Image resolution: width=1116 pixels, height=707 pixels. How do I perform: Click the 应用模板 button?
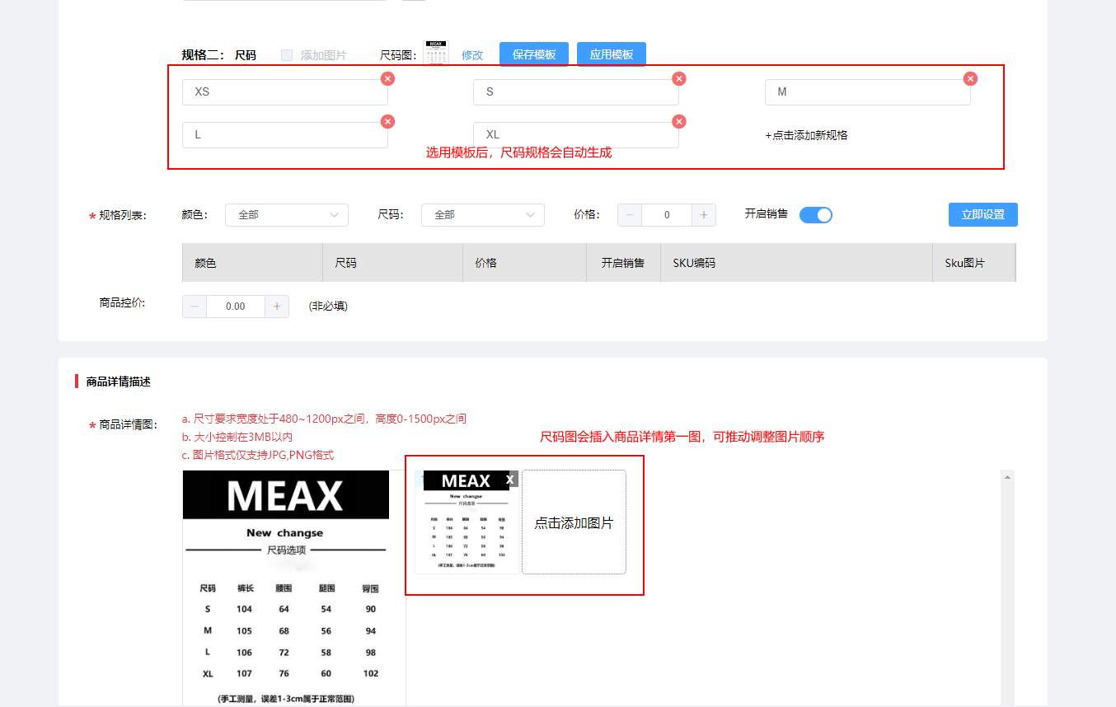coord(612,54)
